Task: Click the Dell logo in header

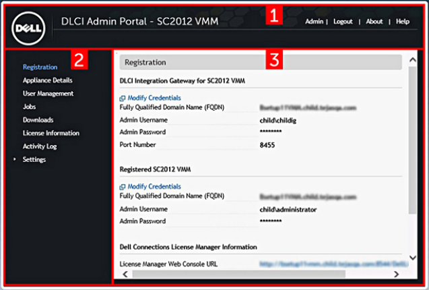Action: click(x=28, y=28)
